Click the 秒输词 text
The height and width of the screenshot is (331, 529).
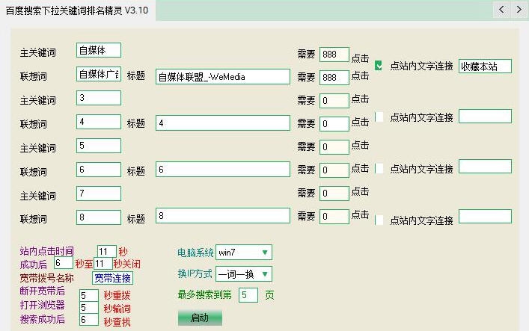[117, 309]
